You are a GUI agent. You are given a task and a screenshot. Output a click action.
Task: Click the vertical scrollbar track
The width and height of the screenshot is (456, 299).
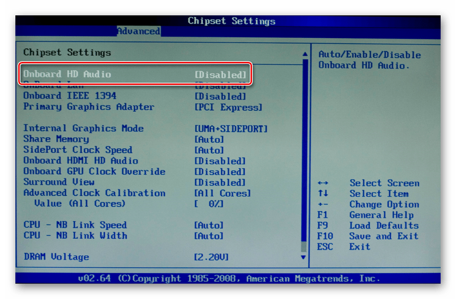tap(304, 155)
